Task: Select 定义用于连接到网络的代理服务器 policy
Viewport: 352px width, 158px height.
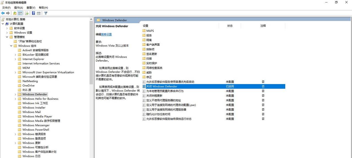Action: tap(166, 110)
